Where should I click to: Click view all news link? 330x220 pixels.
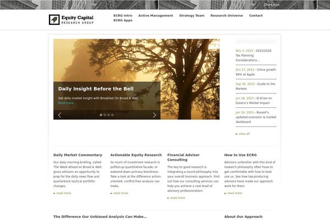243,134
